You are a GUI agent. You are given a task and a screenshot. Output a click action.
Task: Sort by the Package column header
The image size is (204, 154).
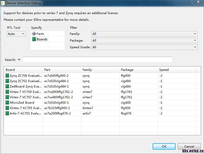(x=139, y=70)
